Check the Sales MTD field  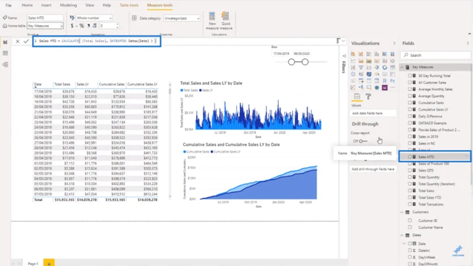410,157
